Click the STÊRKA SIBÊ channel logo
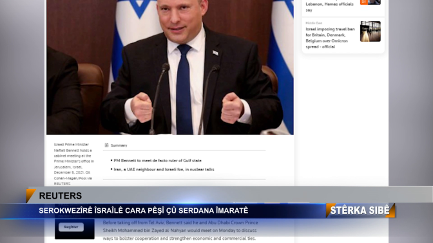The height and width of the screenshot is (243, 433). point(360,210)
